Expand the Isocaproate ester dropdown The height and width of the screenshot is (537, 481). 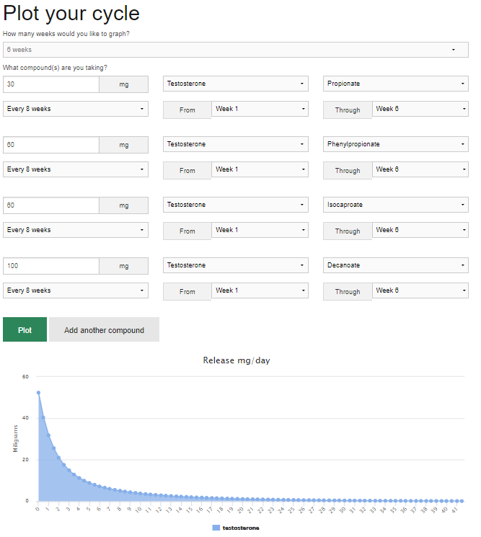coord(395,205)
